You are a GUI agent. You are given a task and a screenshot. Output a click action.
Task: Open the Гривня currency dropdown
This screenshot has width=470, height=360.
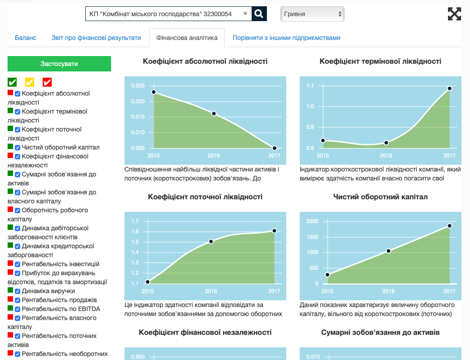pos(312,14)
